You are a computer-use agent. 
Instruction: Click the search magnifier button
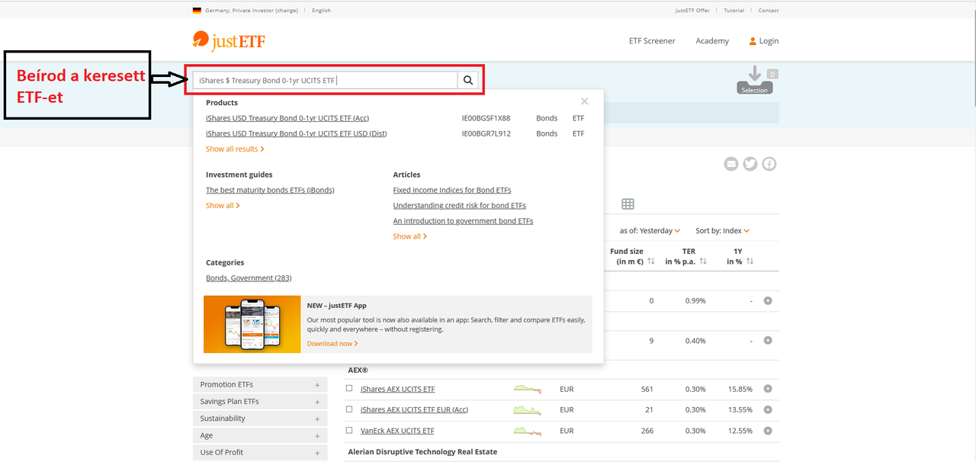click(468, 80)
